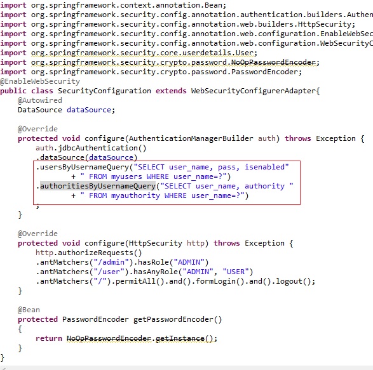
Task: Click the import line ending with password.PasswordEncoder
Action: (151, 72)
